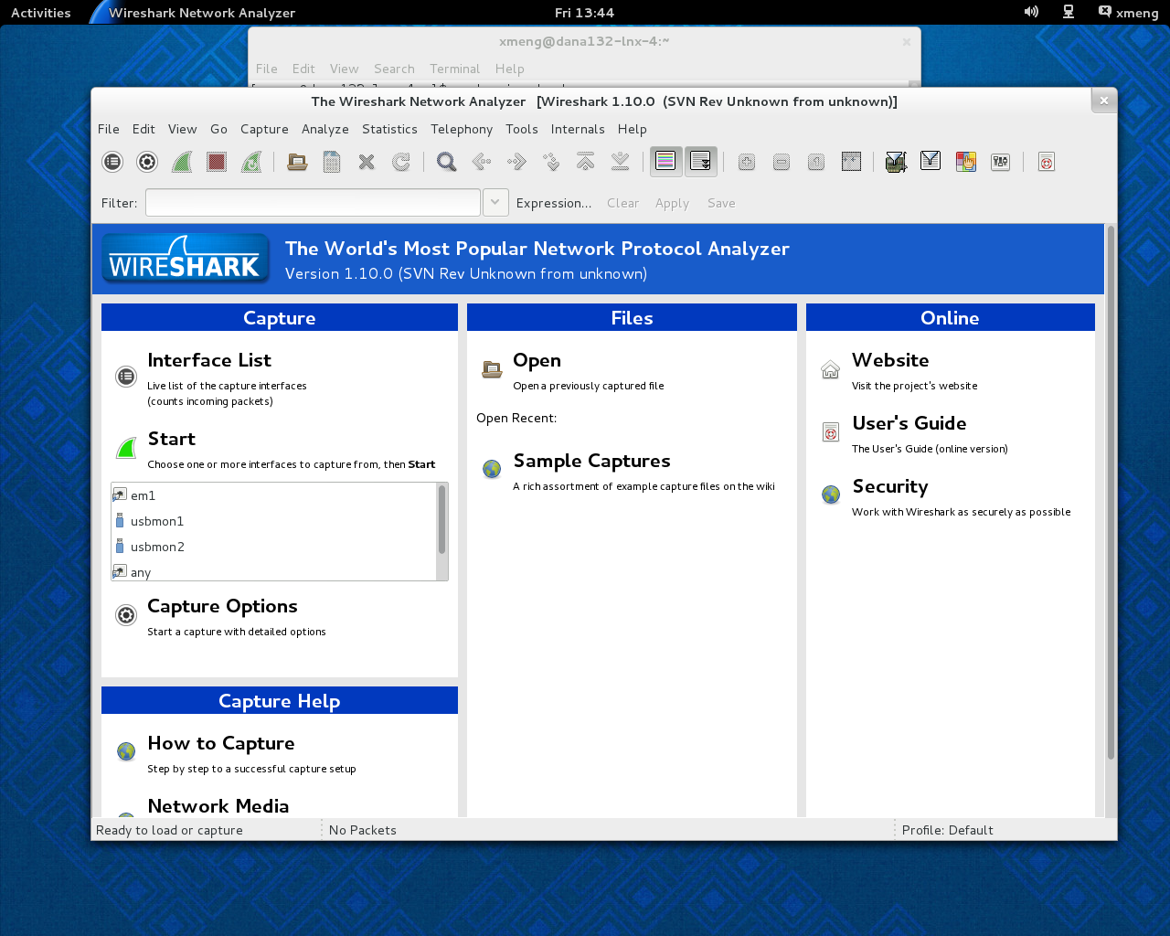This screenshot has width=1170, height=936.
Task: Click the Security link
Action: [x=890, y=486]
